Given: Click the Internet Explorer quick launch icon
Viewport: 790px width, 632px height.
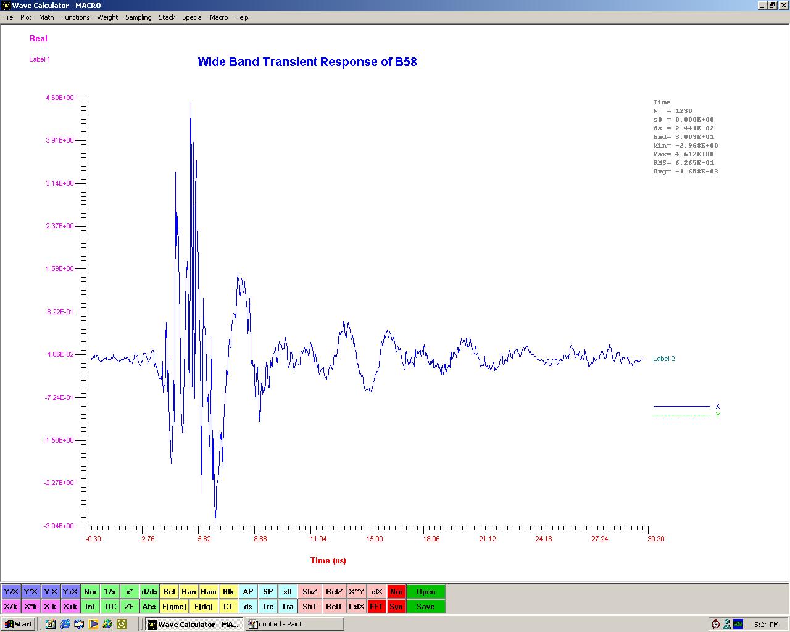Looking at the screenshot, I should tap(65, 624).
